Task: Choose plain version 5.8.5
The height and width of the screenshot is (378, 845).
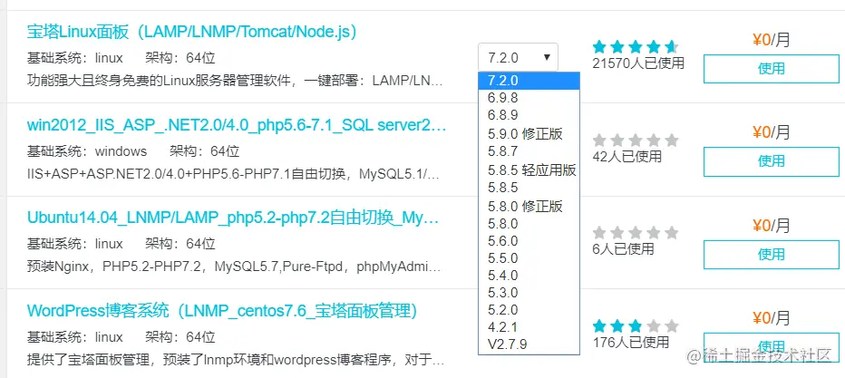Action: pyautogui.click(x=529, y=188)
